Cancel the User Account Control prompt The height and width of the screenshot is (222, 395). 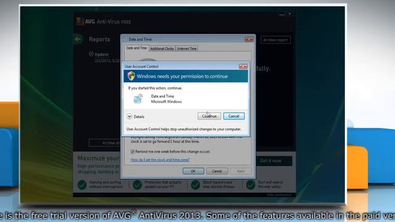[x=234, y=116]
